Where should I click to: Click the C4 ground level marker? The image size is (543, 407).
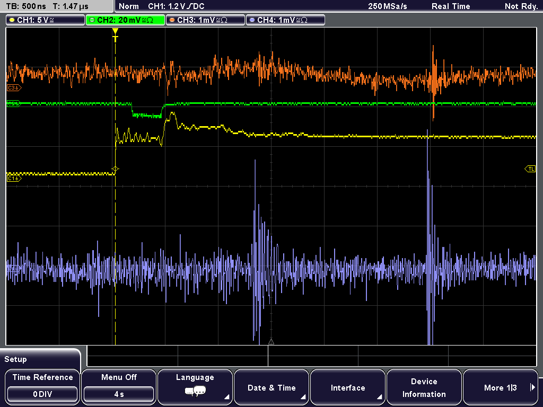point(13,269)
